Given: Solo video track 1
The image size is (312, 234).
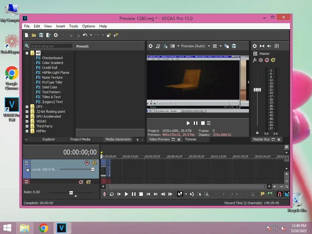Looking at the screenshot, I should (94, 163).
